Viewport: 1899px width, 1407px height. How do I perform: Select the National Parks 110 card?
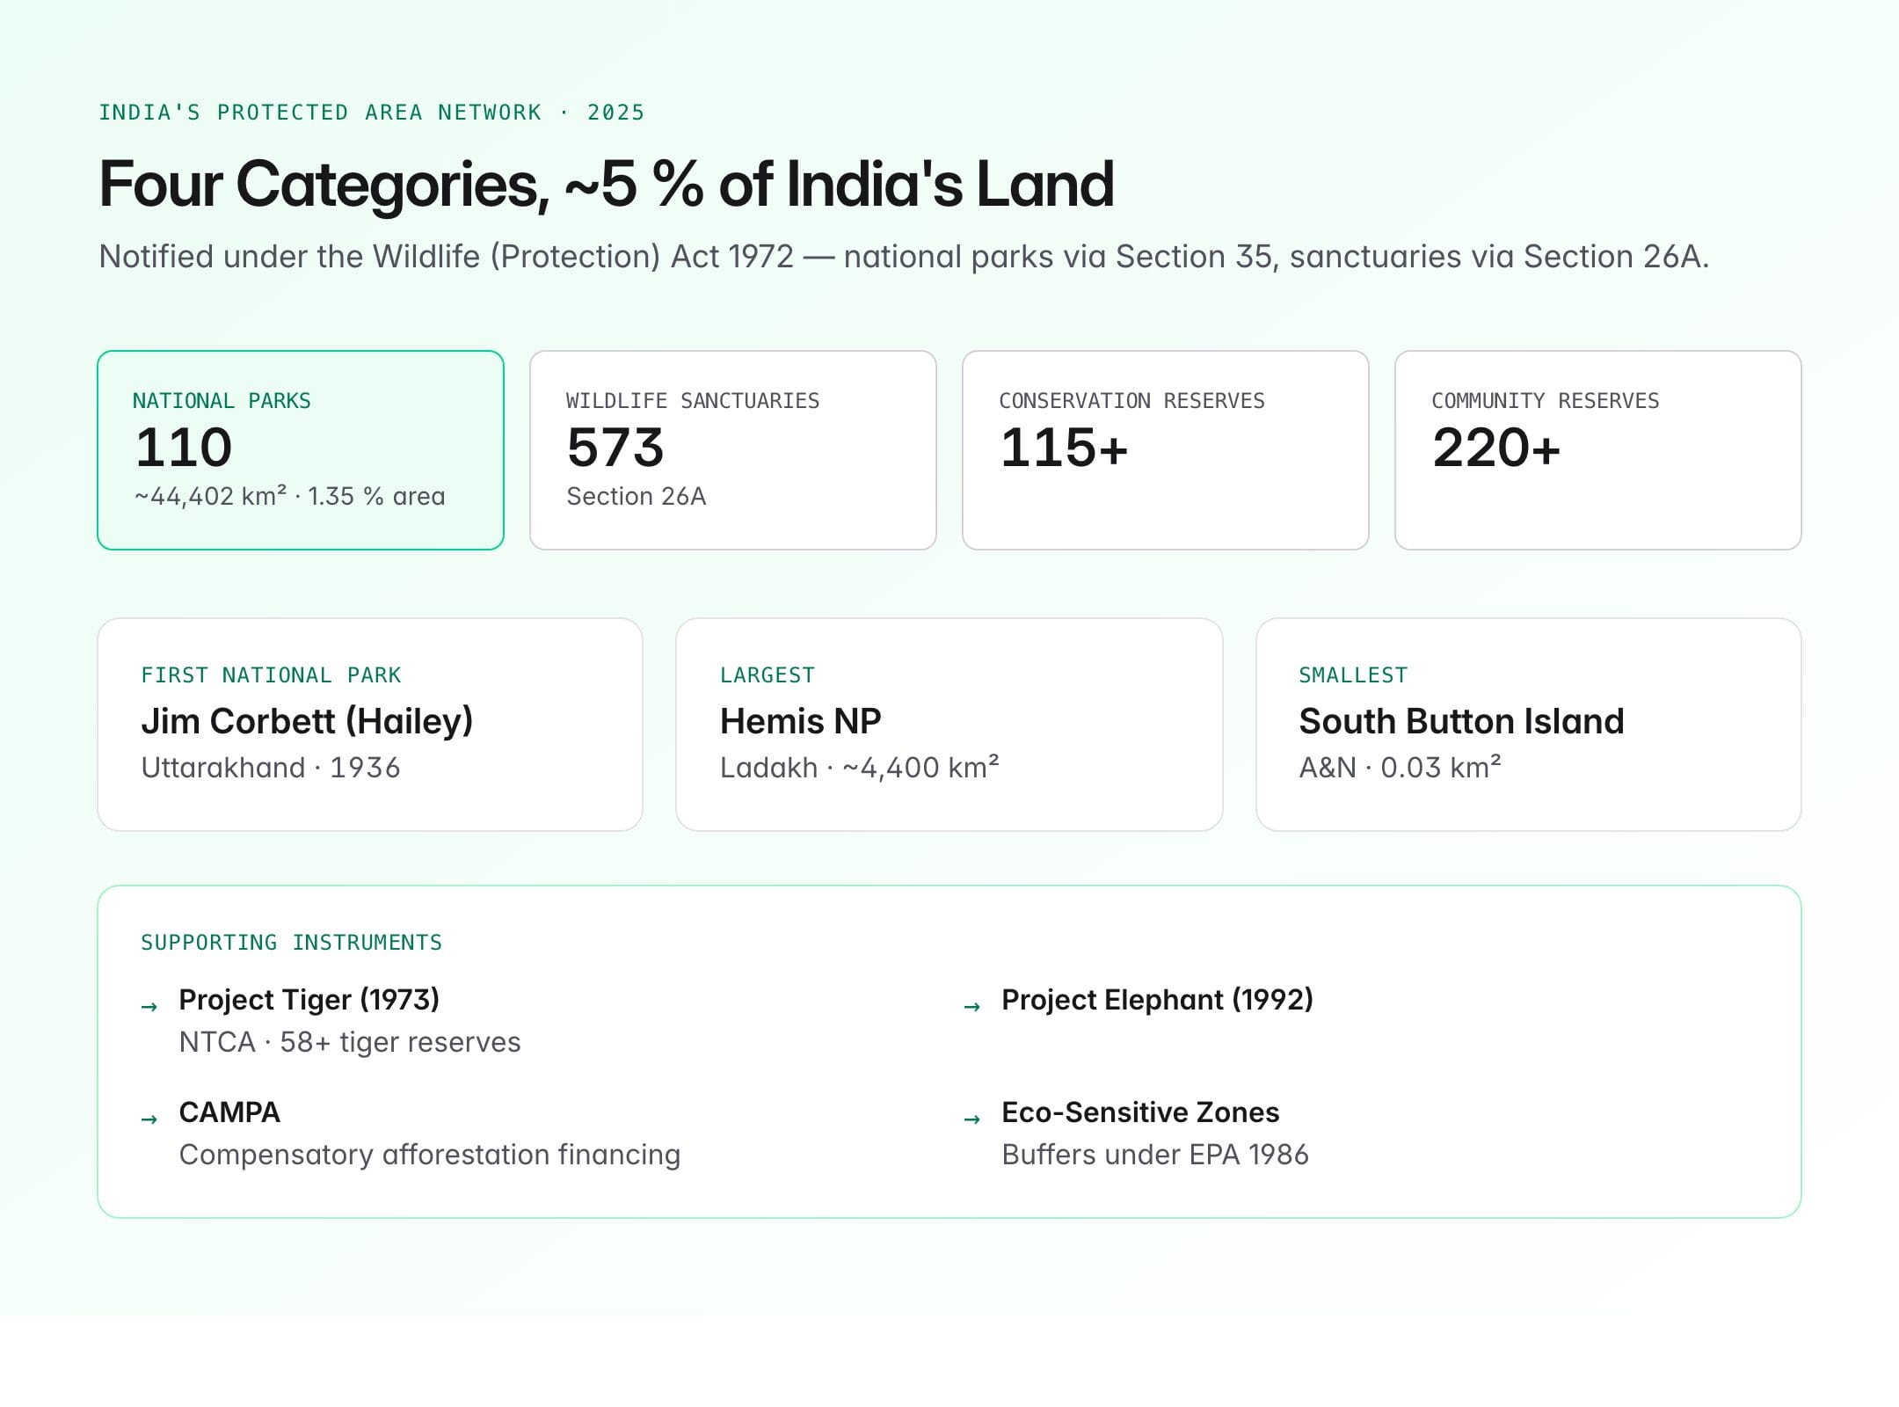click(301, 450)
